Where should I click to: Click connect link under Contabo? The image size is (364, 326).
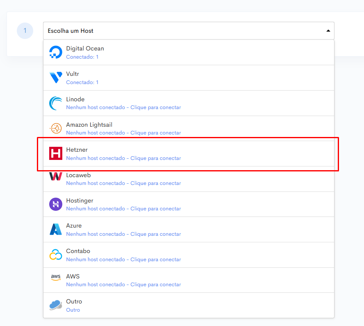(x=123, y=259)
